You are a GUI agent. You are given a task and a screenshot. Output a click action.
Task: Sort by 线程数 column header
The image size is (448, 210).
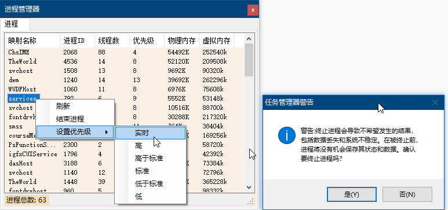112,40
